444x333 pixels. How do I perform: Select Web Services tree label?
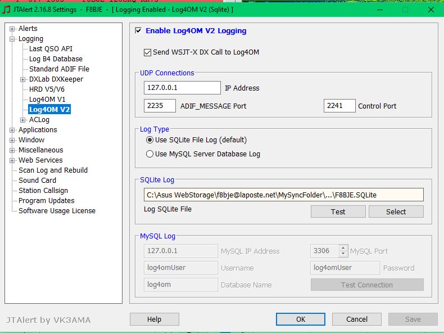click(x=40, y=160)
